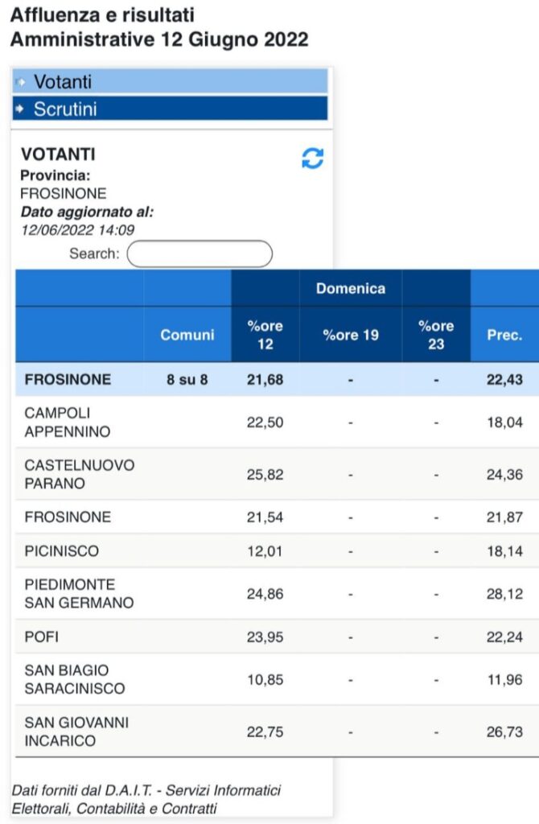
Task: Select the San Biagio Saracinisco row
Action: point(75,679)
